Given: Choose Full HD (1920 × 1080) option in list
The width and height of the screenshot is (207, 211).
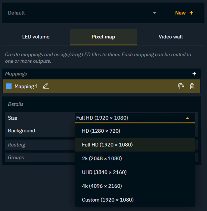Looking at the screenshot, I should (x=135, y=145).
